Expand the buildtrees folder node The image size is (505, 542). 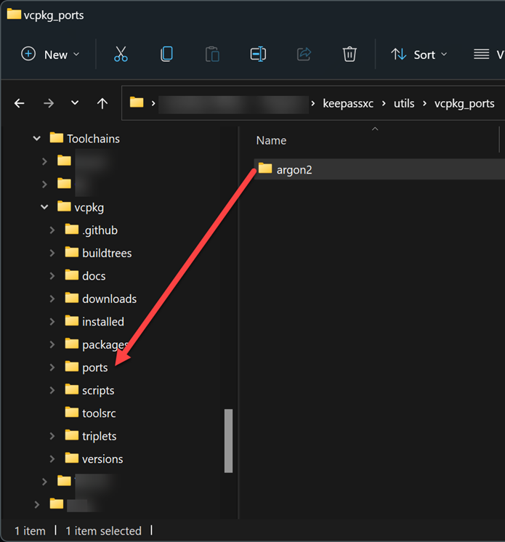coord(52,253)
